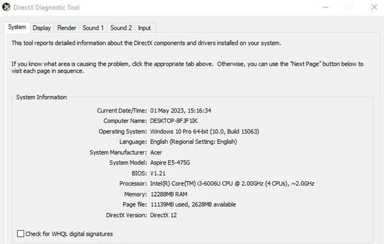
Task: Click the window title text
Action: (x=46, y=8)
